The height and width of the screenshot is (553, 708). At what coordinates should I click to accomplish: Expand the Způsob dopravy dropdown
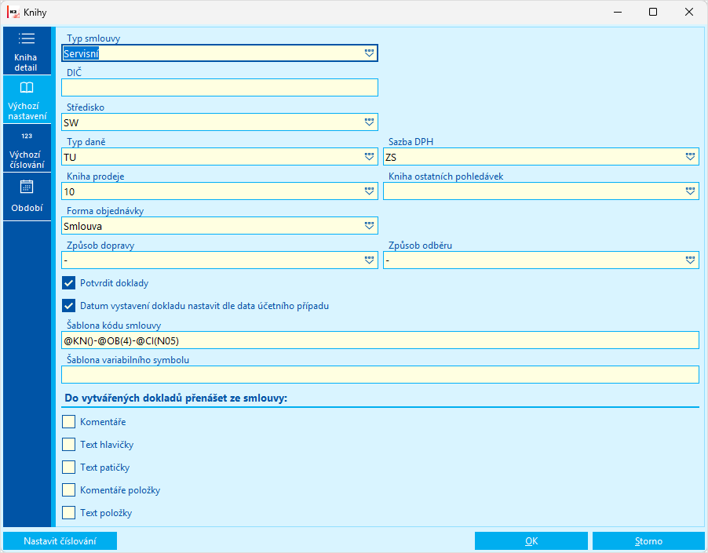(370, 260)
